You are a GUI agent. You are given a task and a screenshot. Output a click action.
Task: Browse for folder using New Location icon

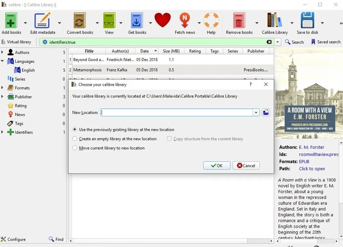click(x=266, y=113)
